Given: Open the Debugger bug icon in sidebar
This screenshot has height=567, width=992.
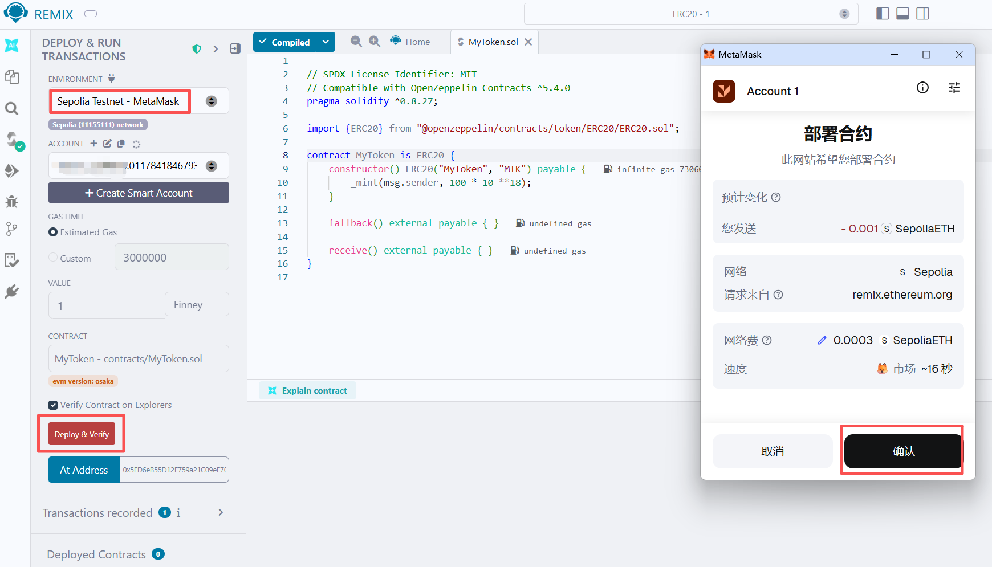Looking at the screenshot, I should coord(12,201).
